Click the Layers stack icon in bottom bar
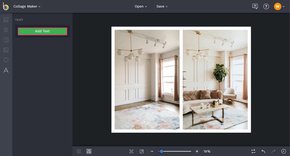Viewport: 290px width, 156px height. click(x=79, y=151)
